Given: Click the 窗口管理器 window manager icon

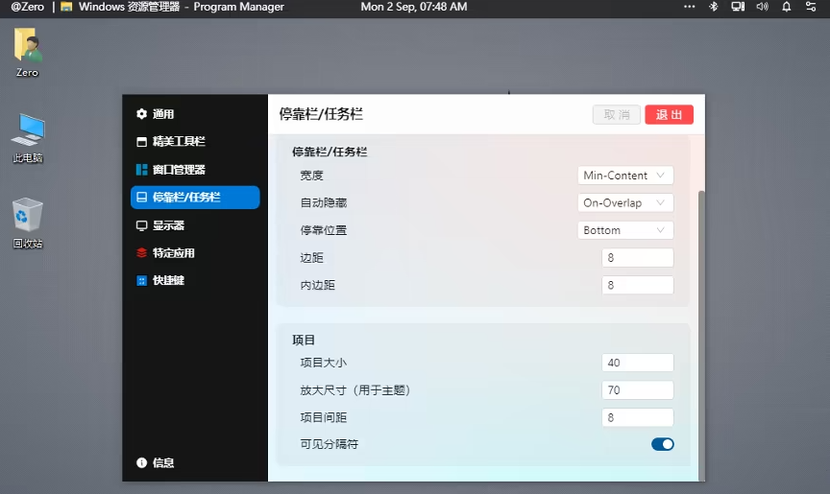Looking at the screenshot, I should pyautogui.click(x=142, y=170).
